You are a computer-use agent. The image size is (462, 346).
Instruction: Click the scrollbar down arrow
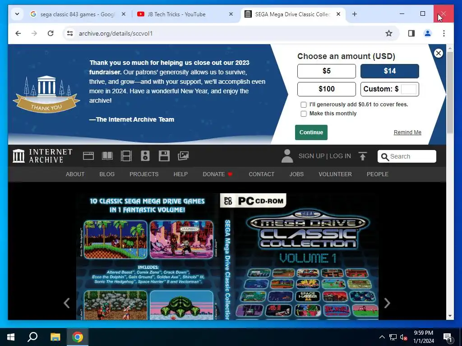450,316
